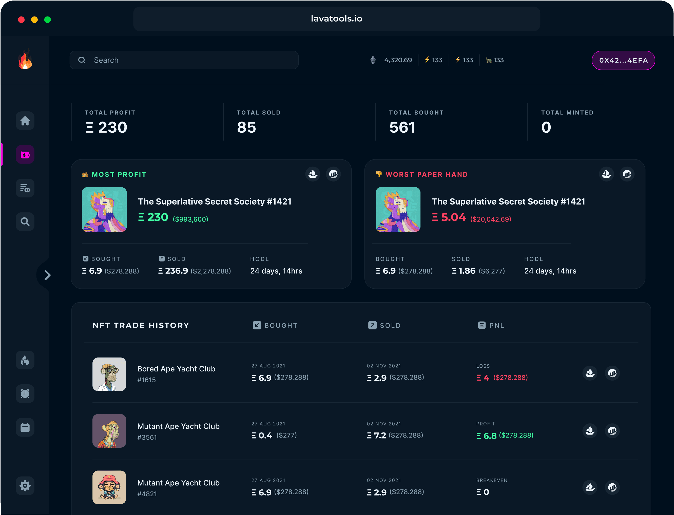Sort by the trade history SOLD column header
Viewport: 674px width, 515px height.
pyautogui.click(x=384, y=325)
